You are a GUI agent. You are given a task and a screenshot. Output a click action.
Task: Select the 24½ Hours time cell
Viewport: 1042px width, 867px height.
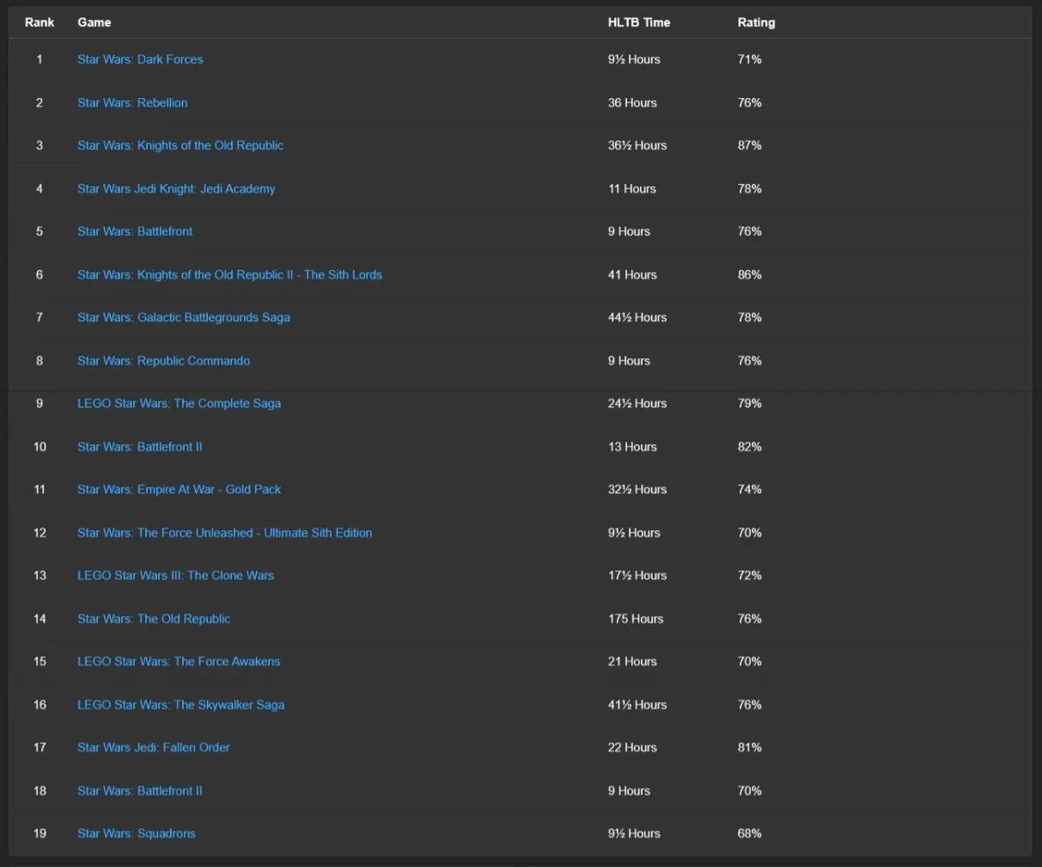(x=637, y=403)
